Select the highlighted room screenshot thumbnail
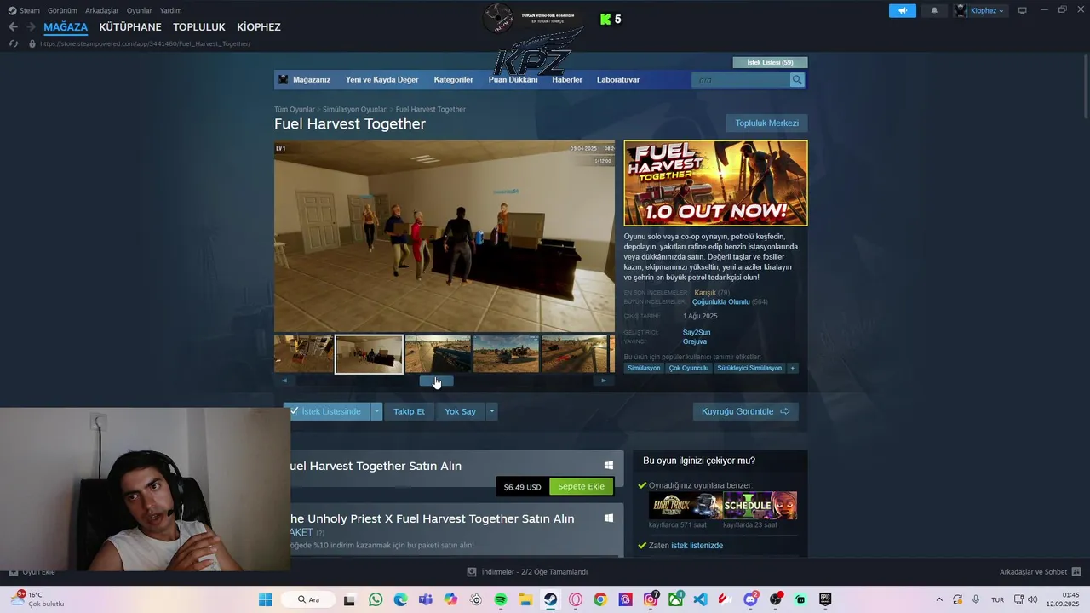This screenshot has width=1090, height=613. coord(370,354)
